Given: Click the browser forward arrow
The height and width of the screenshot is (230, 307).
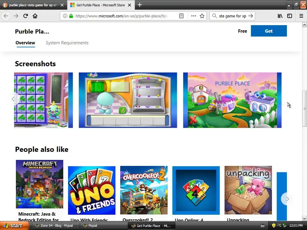Looking at the screenshot, I should [x=16, y=16].
